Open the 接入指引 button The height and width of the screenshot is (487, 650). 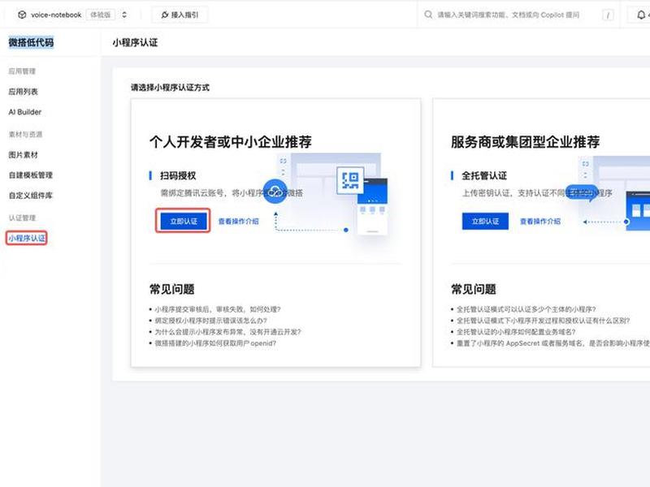180,15
